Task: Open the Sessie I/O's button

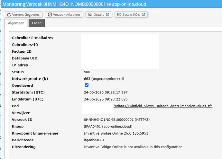Action: 131,14
